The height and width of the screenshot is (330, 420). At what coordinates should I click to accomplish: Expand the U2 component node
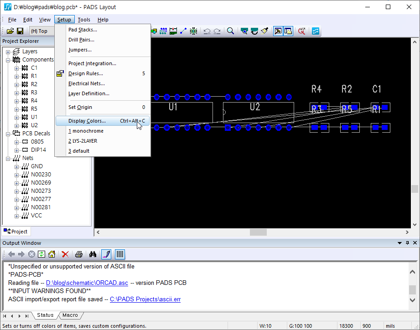tap(16, 126)
